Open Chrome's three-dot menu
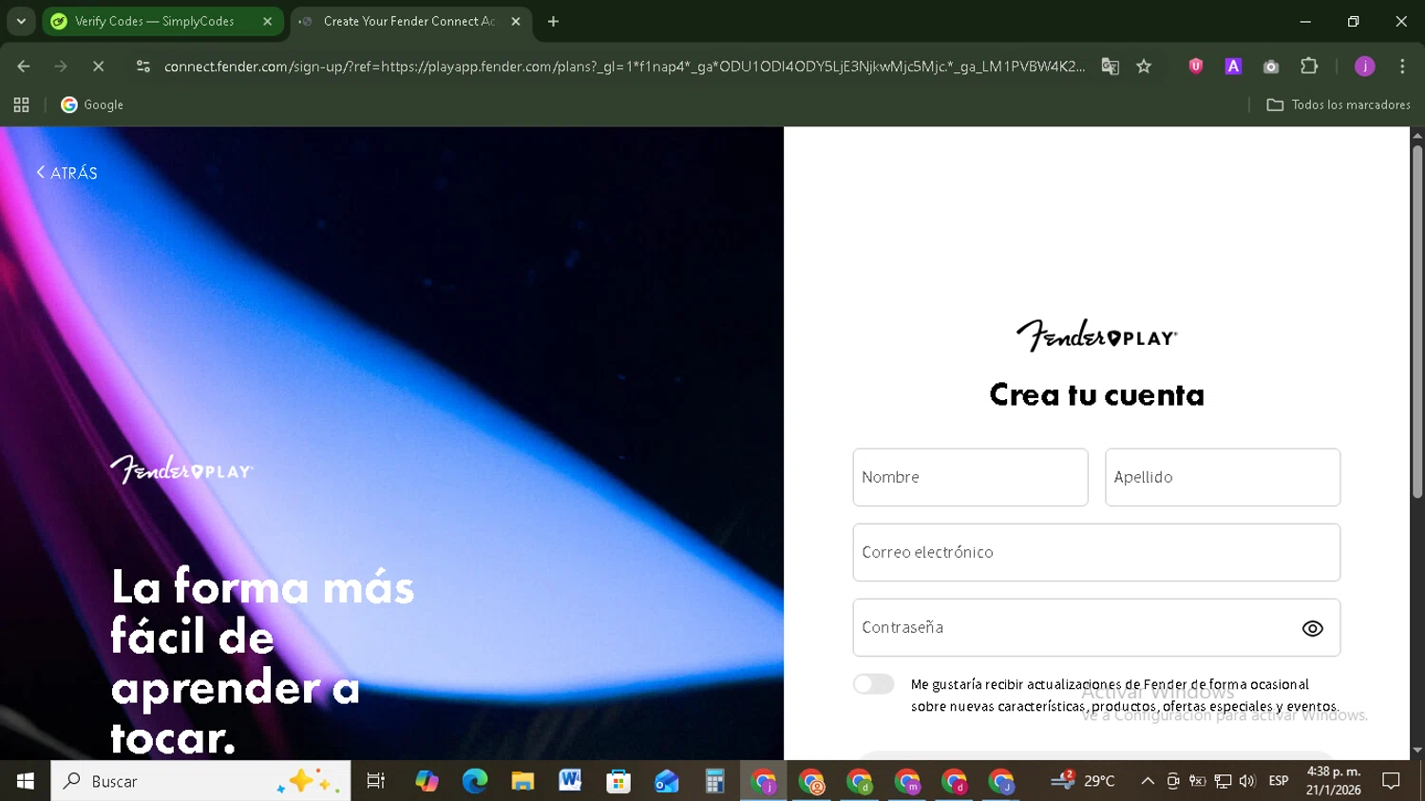 [1402, 67]
